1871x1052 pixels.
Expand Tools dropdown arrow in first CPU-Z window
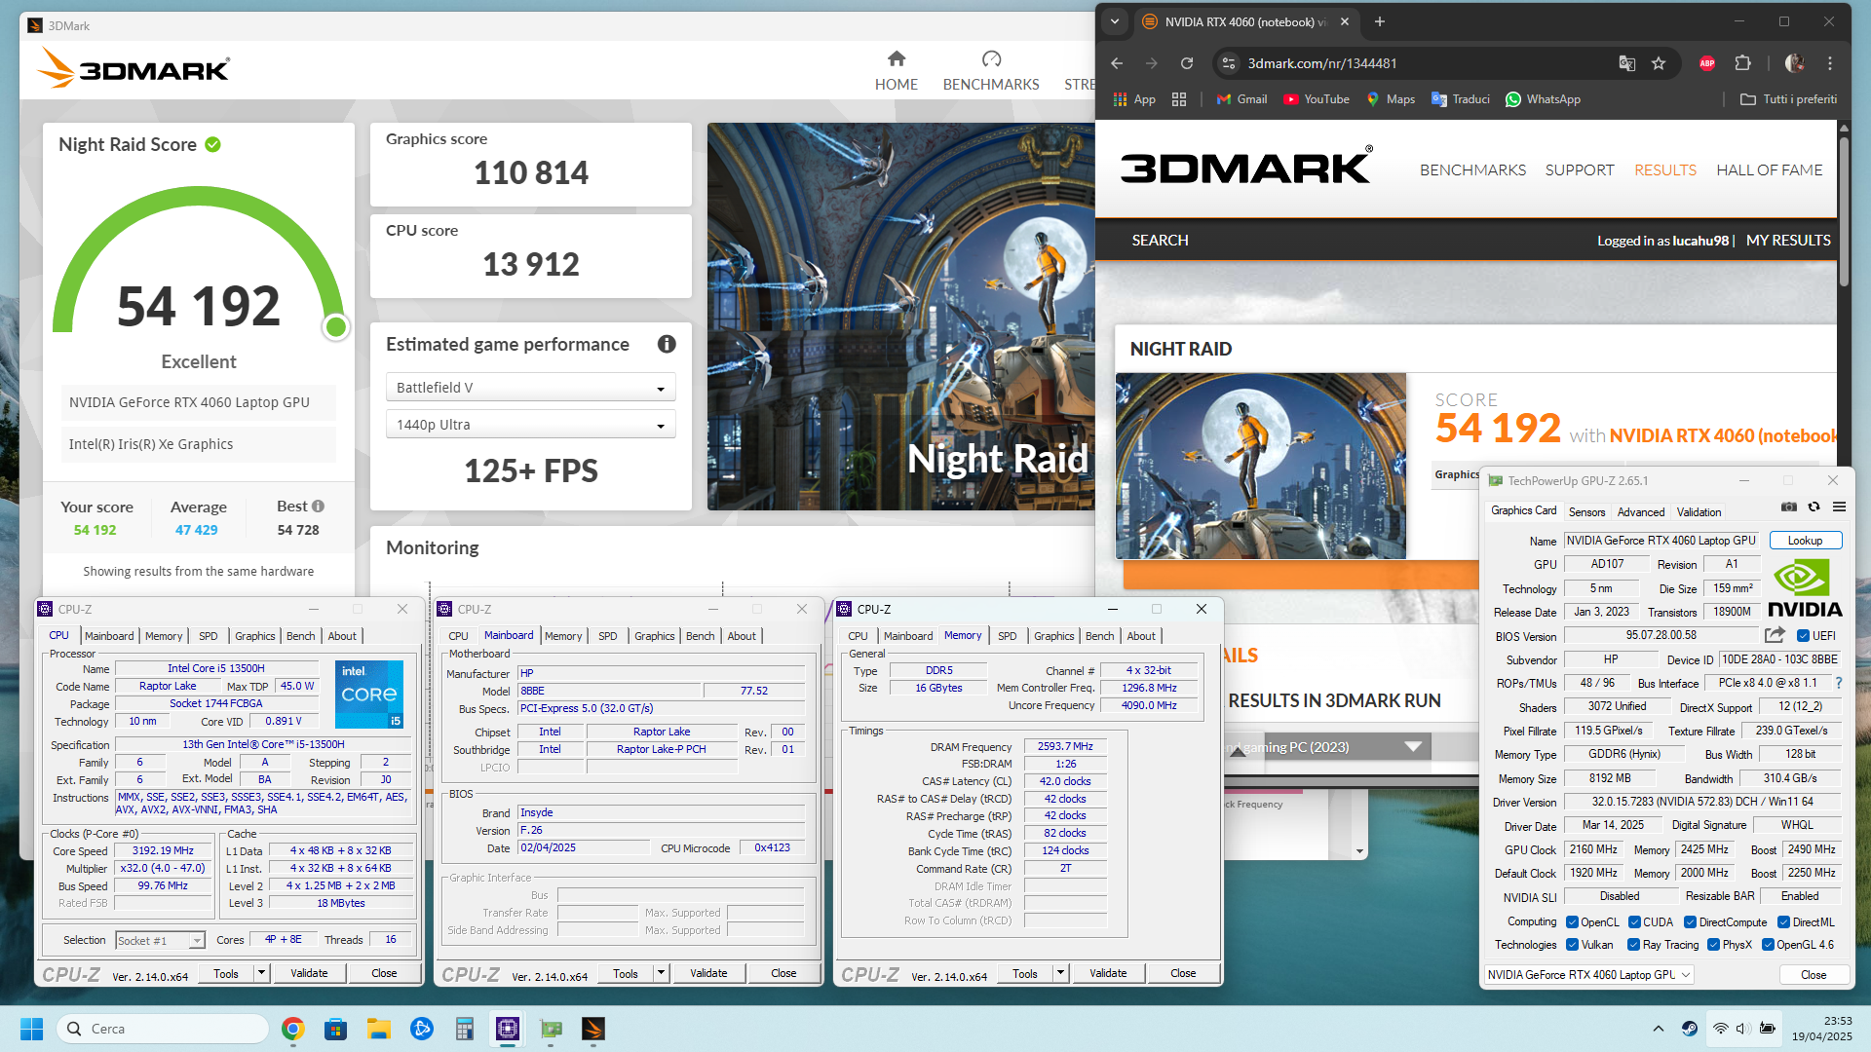click(261, 973)
